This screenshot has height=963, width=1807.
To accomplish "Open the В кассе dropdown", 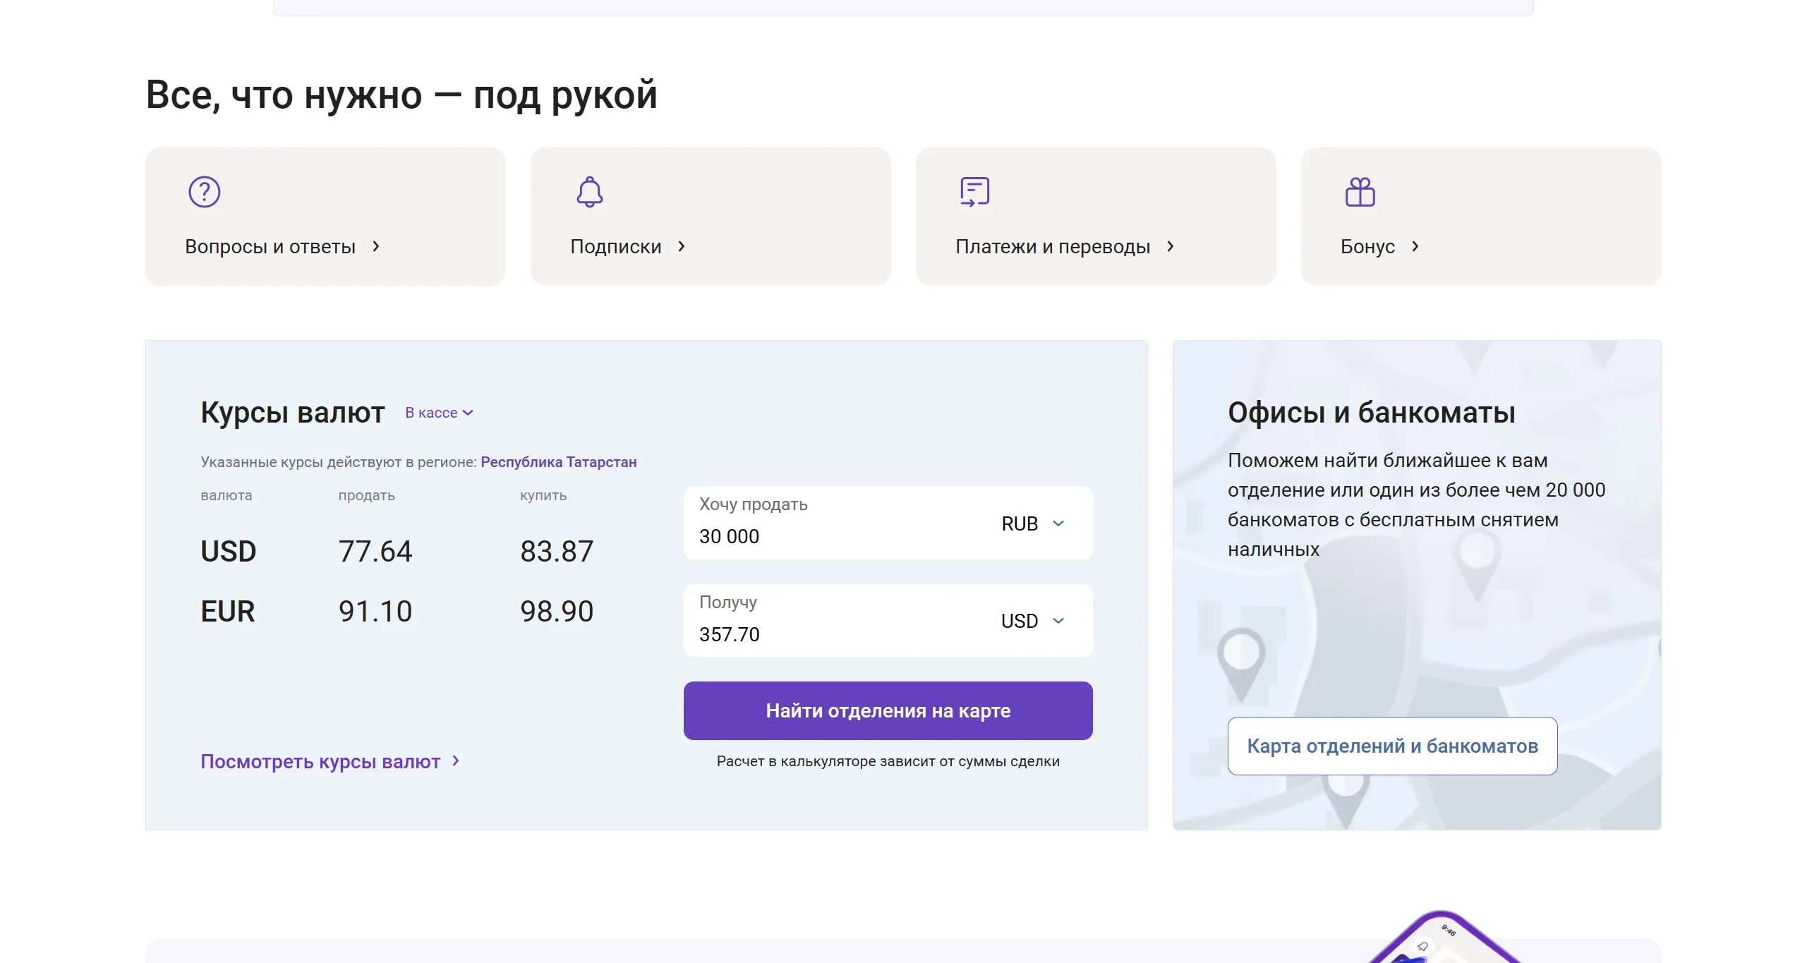I will click(x=439, y=412).
